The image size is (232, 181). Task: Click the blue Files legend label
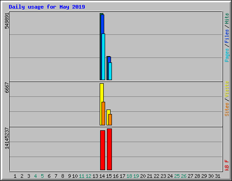227,36
